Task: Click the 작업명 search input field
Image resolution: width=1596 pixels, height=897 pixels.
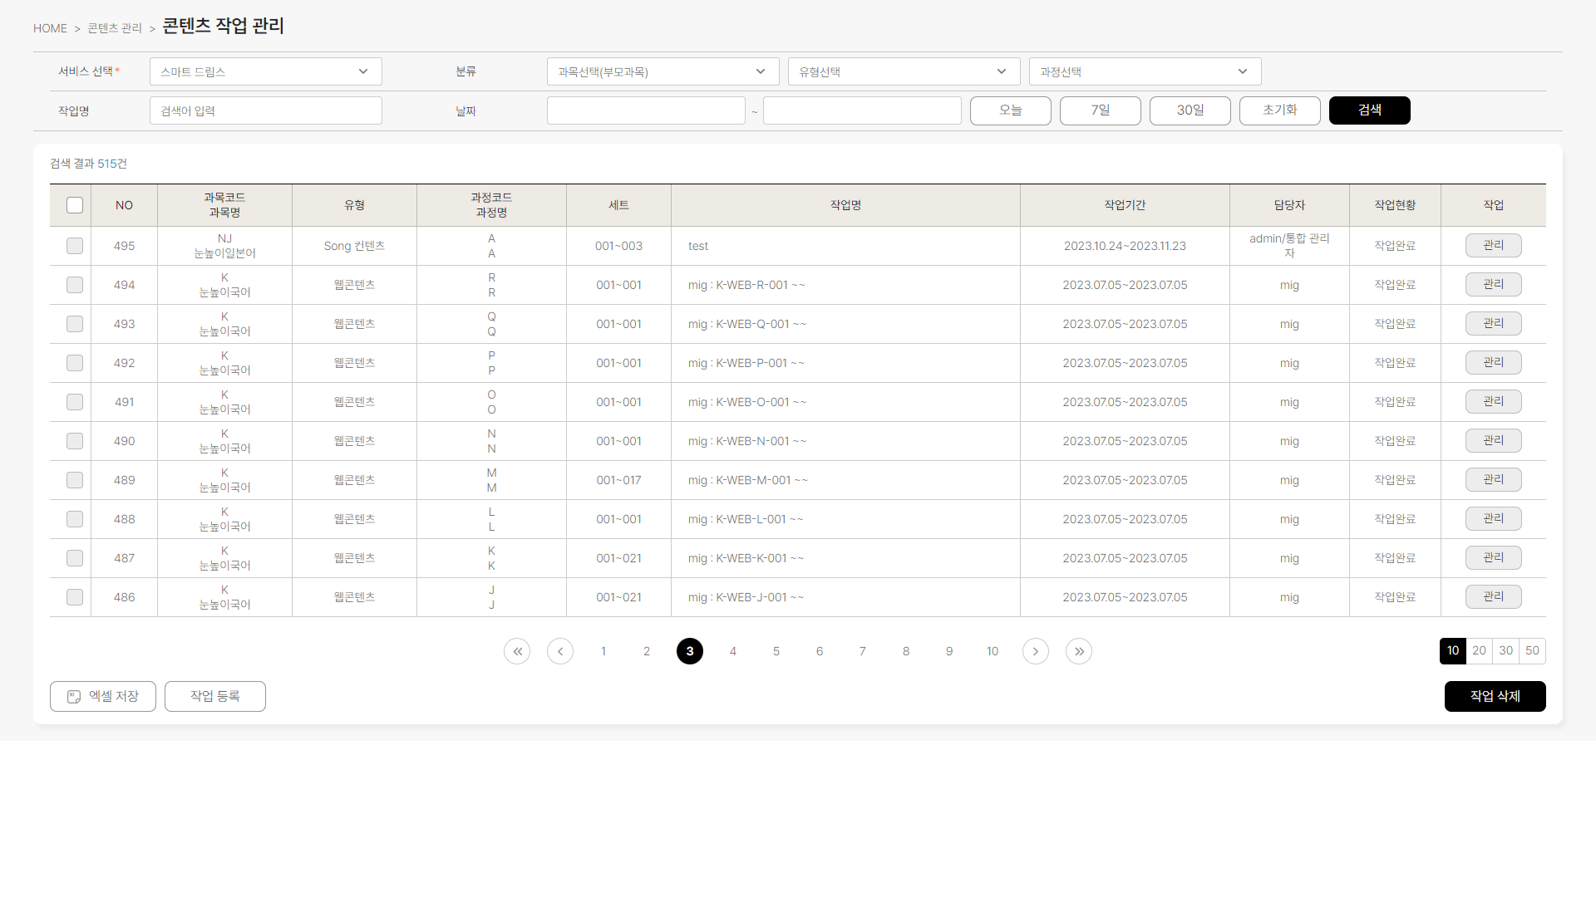Action: 266,110
